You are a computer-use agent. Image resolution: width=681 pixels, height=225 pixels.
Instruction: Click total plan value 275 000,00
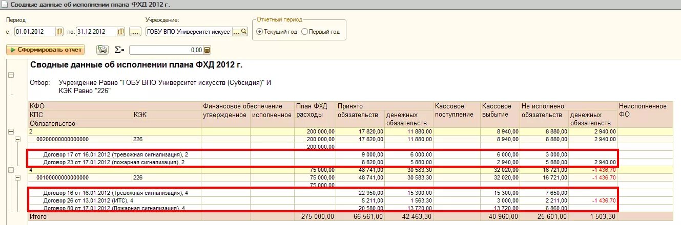pos(317,217)
